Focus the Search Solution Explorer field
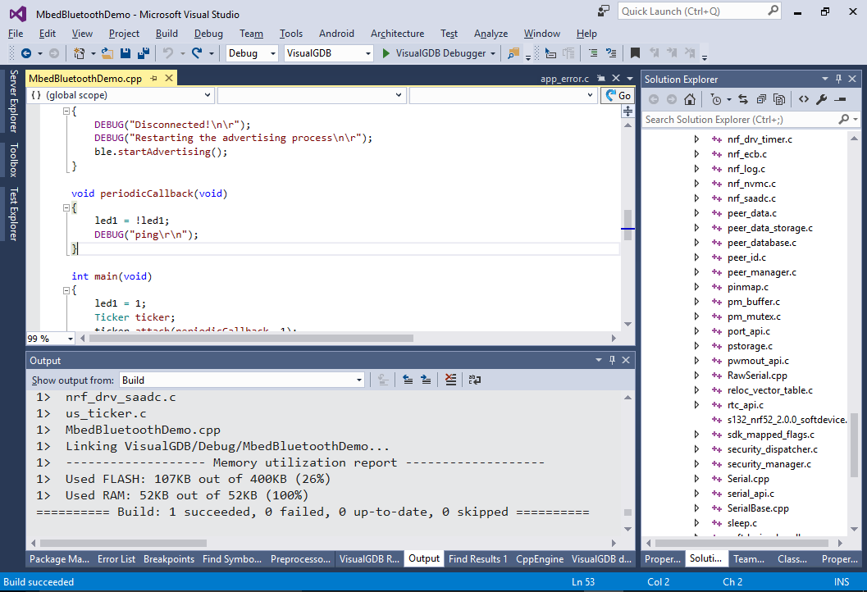867x592 pixels. coord(751,120)
